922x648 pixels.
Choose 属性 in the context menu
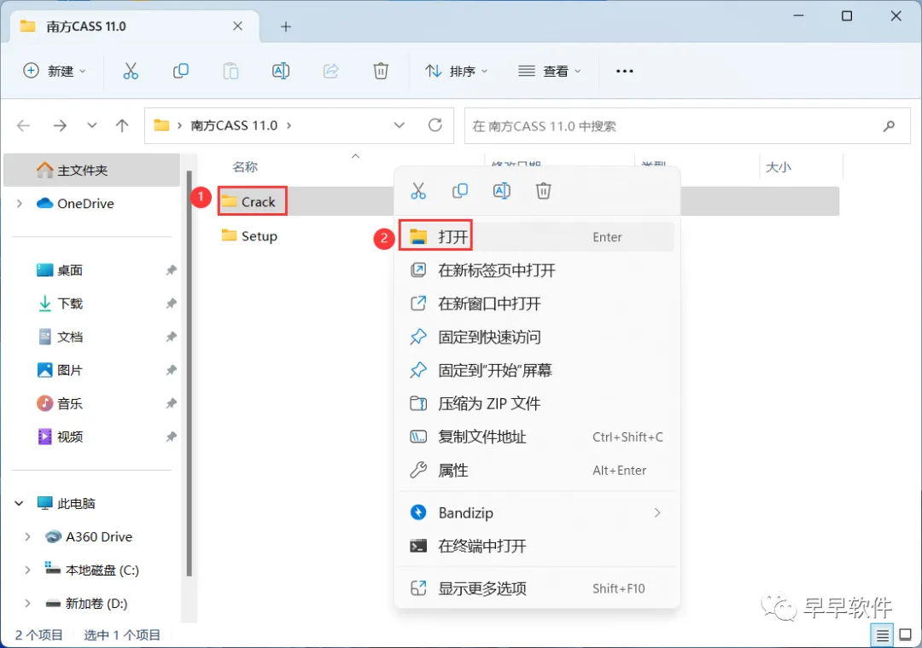(536, 470)
